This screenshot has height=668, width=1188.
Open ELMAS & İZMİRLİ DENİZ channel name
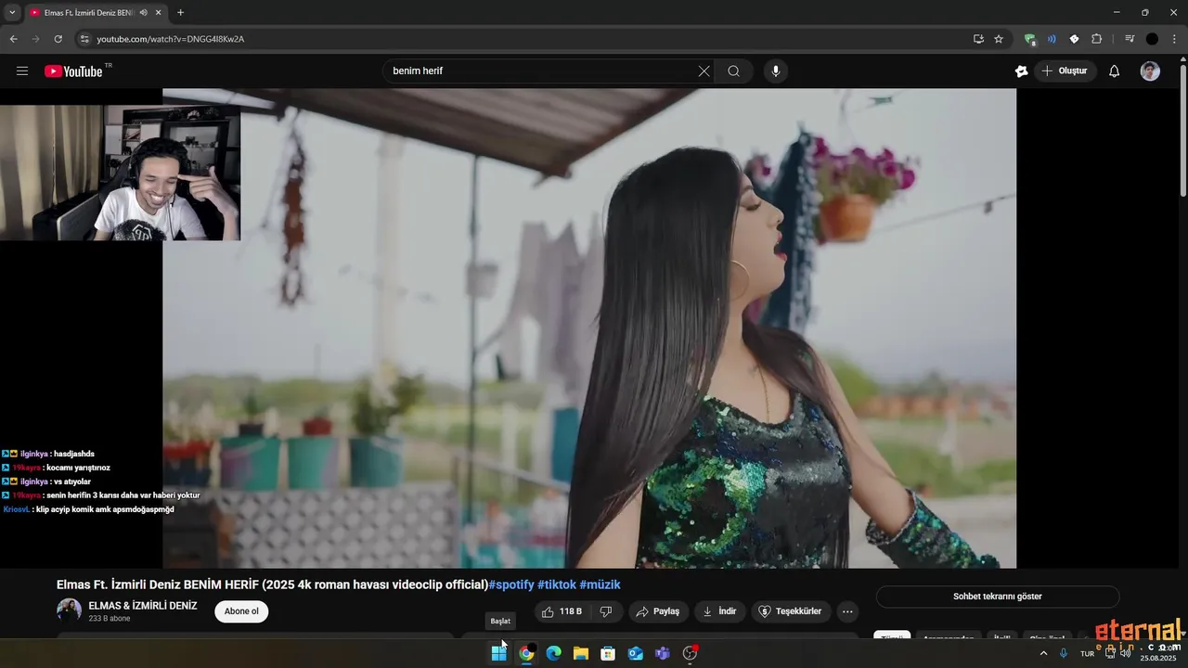pyautogui.click(x=143, y=606)
